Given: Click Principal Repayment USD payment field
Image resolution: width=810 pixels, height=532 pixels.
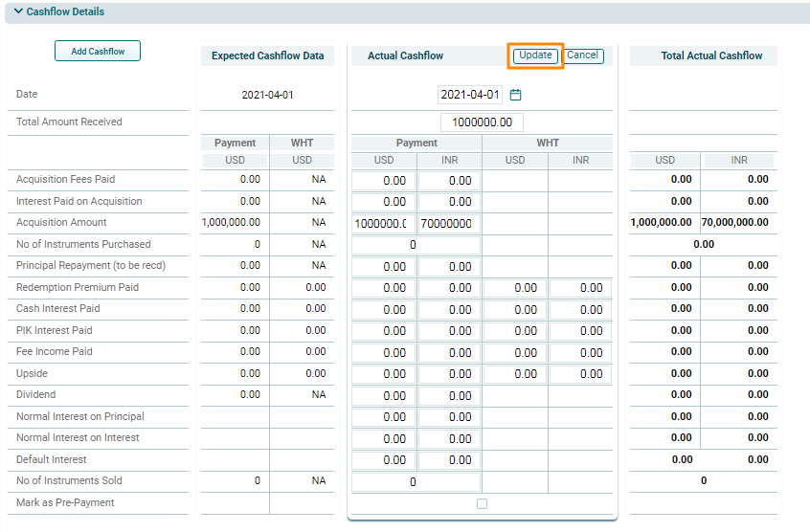Looking at the screenshot, I should 383,267.
